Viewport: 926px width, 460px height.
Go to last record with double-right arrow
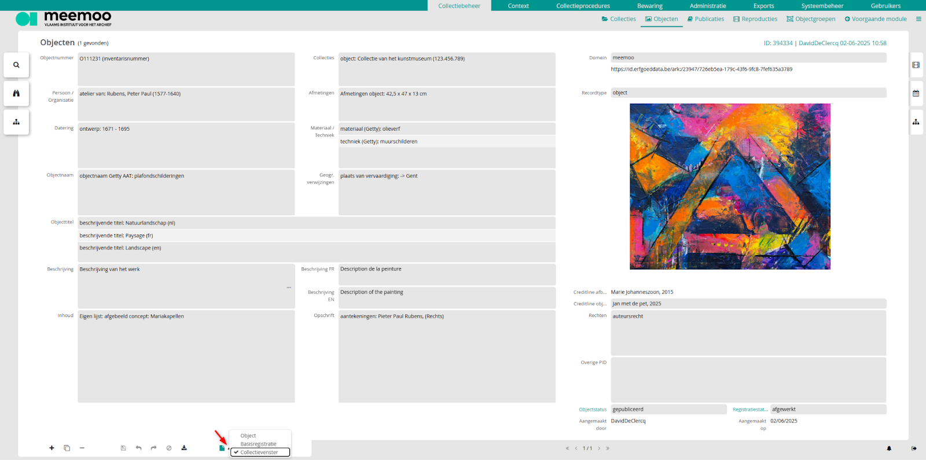point(608,448)
